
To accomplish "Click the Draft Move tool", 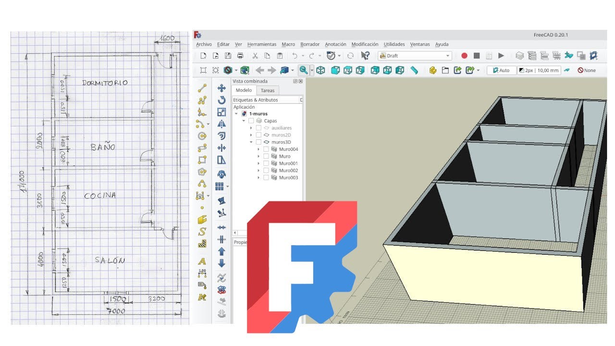I will (x=221, y=88).
